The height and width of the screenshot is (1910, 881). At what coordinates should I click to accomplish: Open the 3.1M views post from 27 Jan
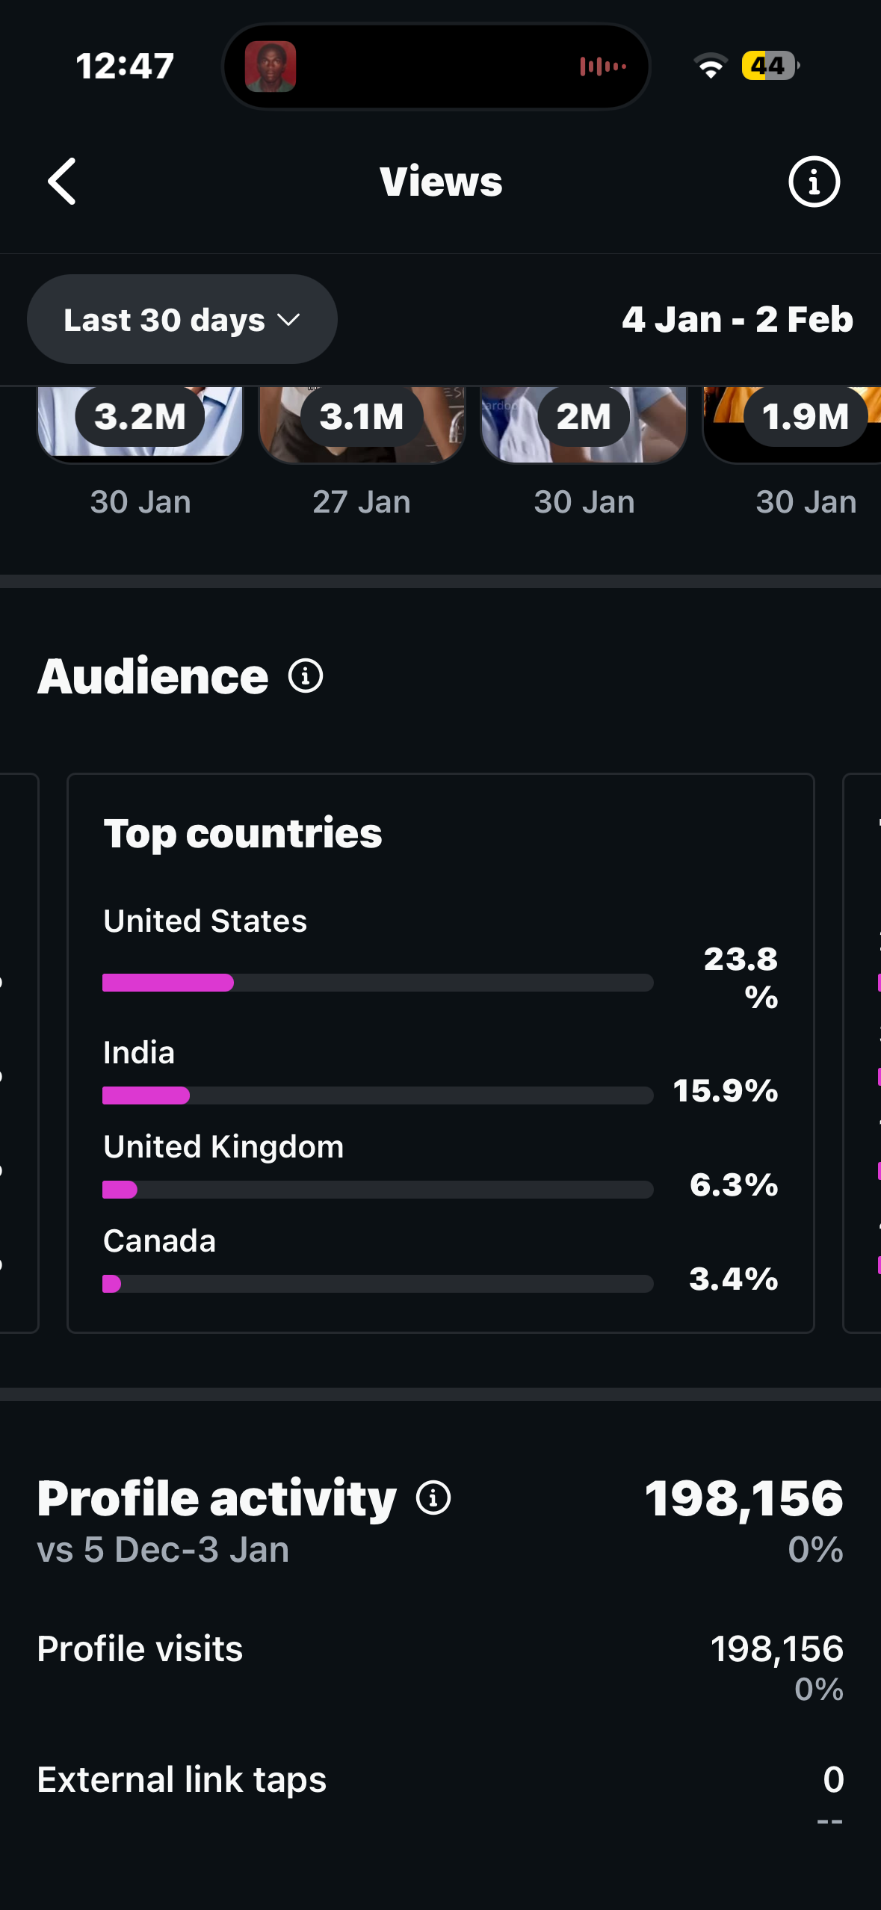362,423
